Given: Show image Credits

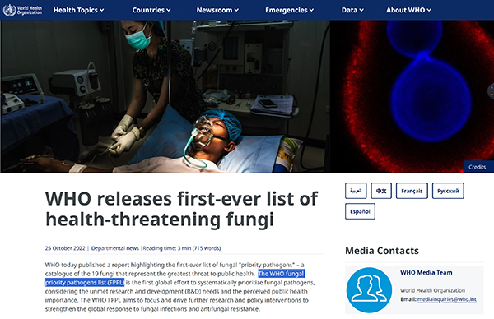Looking at the screenshot, I should 478,167.
